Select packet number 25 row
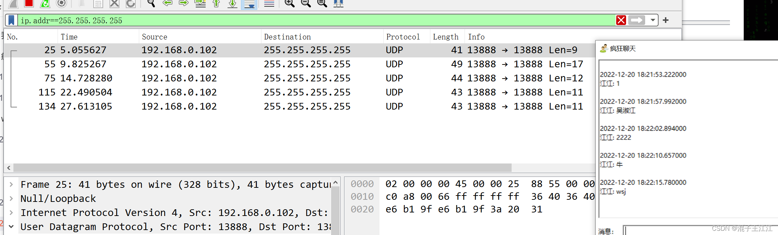This screenshot has width=778, height=235. (300, 50)
